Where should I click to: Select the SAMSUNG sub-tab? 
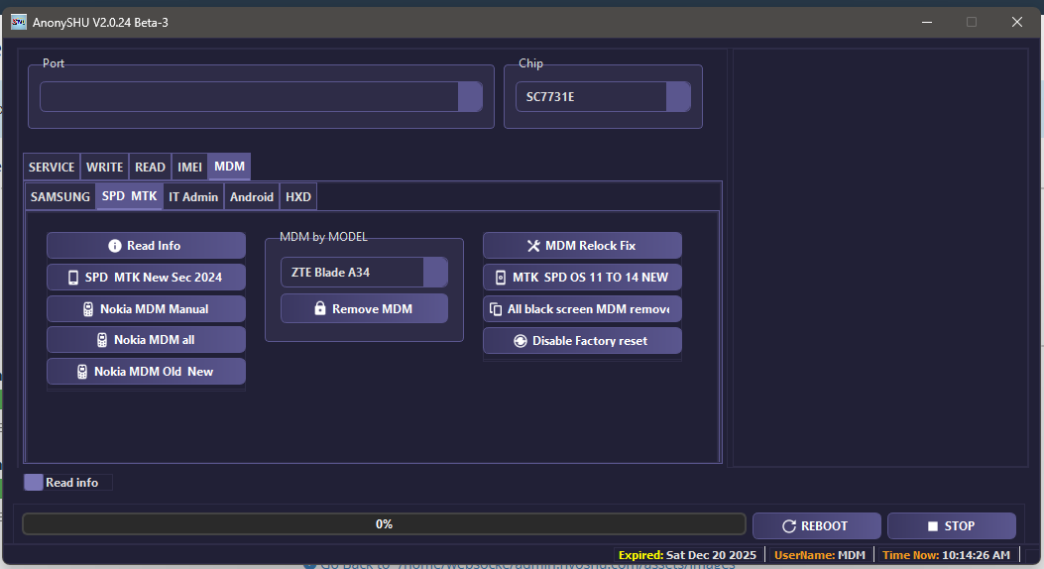click(x=60, y=197)
